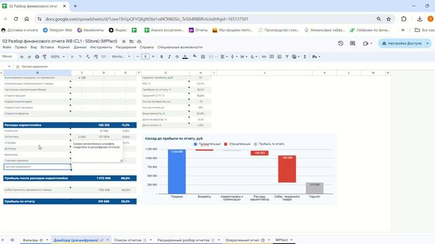Click the Insert chart icon in toolbar

pyautogui.click(x=279, y=57)
